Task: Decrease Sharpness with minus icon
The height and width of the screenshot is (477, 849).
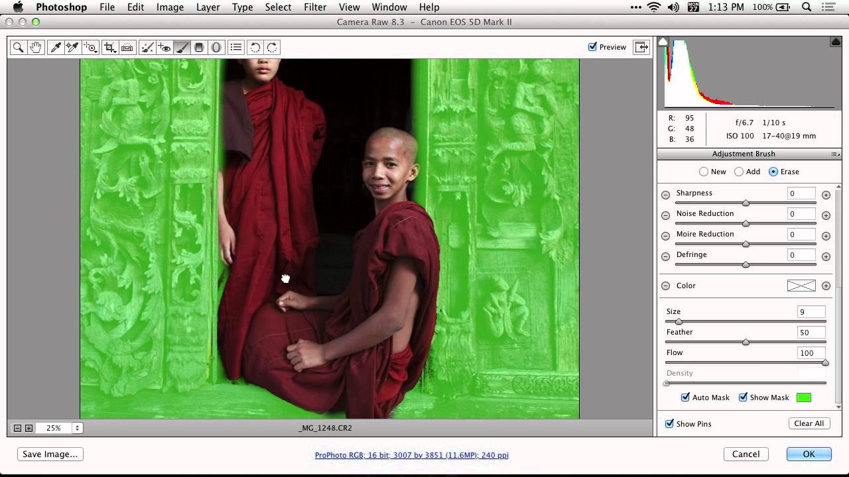Action: pos(665,195)
